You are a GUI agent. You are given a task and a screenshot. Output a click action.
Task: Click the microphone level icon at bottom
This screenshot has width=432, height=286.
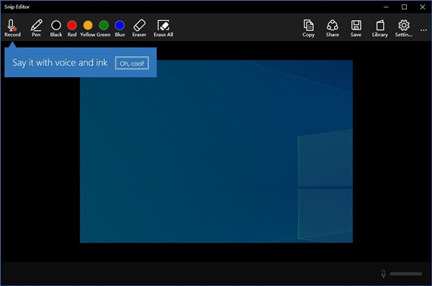coord(383,274)
